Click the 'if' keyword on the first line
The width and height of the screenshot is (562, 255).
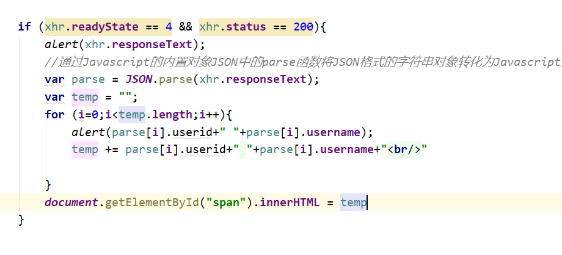tap(24, 27)
